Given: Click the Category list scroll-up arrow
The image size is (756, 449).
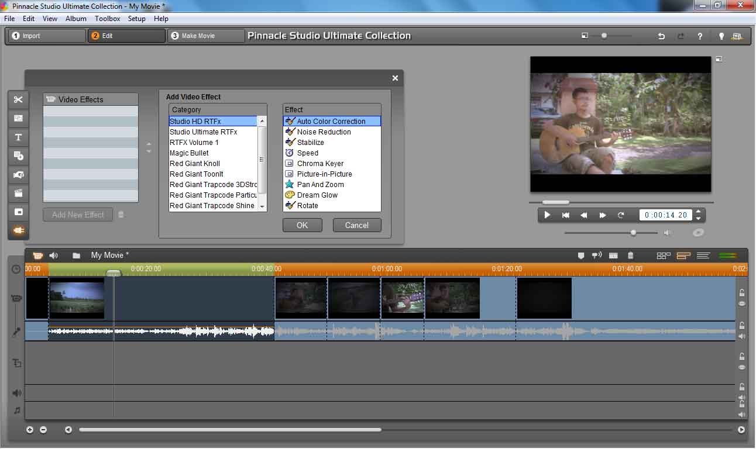Looking at the screenshot, I should click(x=262, y=122).
